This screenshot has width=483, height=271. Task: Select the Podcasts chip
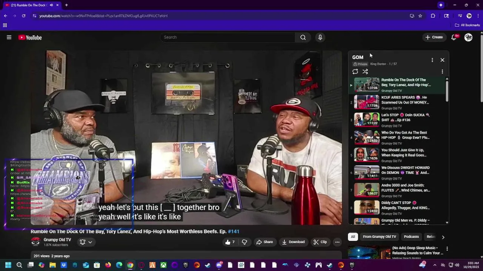pyautogui.click(x=411, y=237)
